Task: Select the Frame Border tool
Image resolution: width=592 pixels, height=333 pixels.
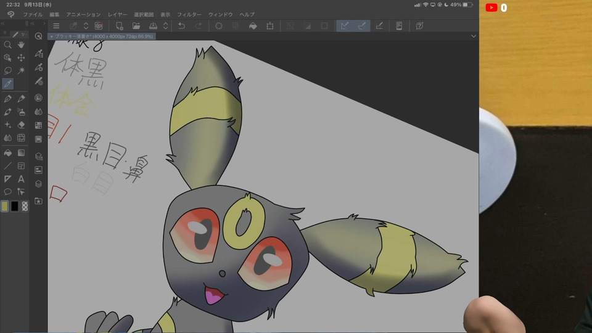Action: tap(21, 166)
